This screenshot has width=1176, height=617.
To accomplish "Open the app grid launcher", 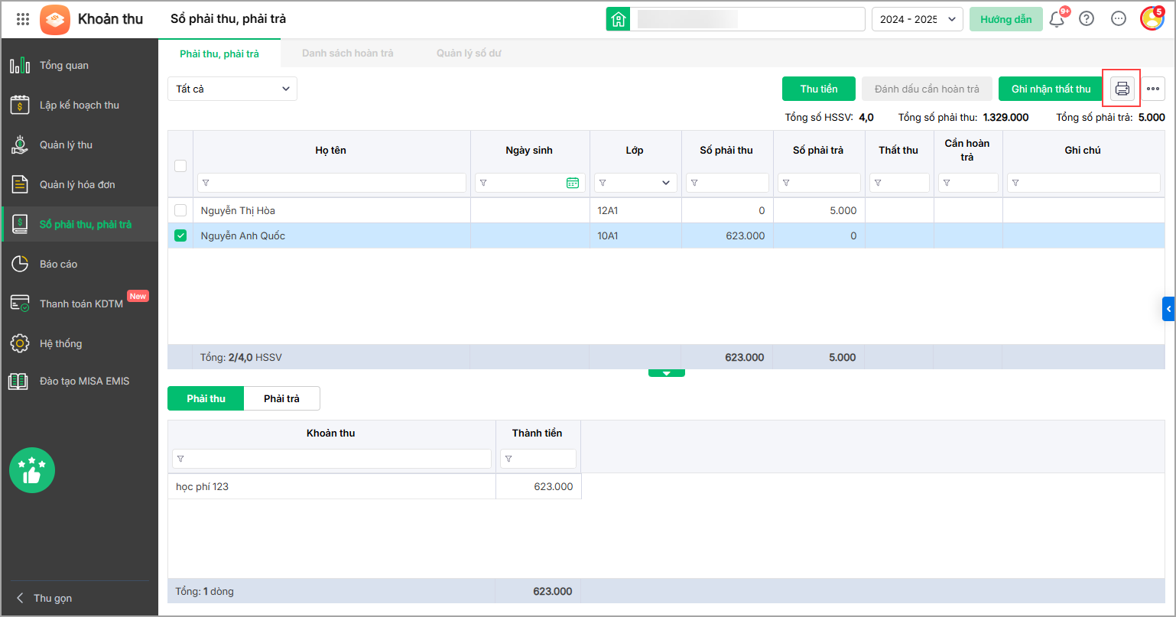I will tap(23, 19).
